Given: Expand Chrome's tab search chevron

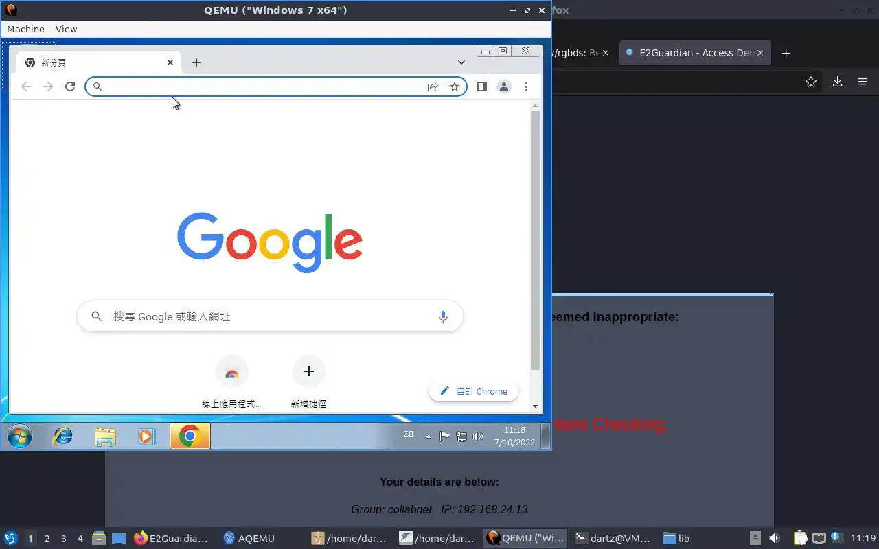Looking at the screenshot, I should (x=461, y=62).
